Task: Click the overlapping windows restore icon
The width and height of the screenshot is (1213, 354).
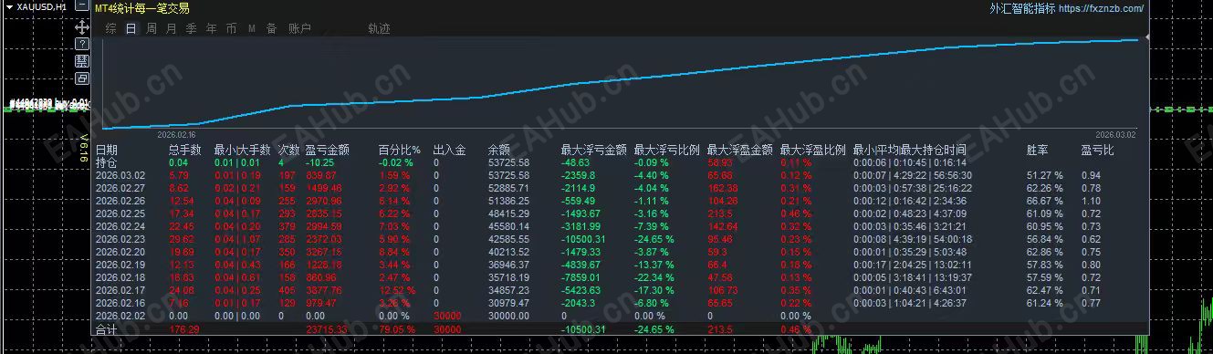Action: coord(82,78)
